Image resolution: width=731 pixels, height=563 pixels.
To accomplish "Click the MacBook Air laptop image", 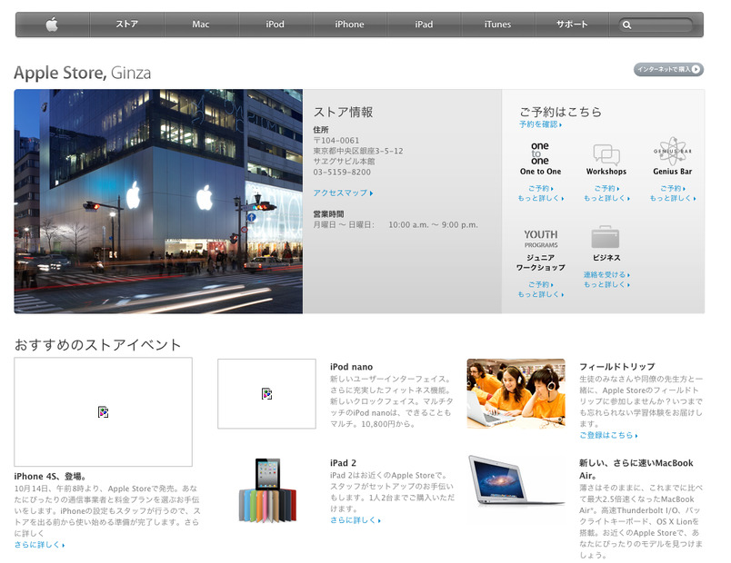I will coord(516,481).
